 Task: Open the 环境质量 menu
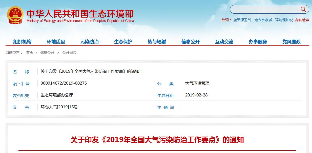(56, 42)
